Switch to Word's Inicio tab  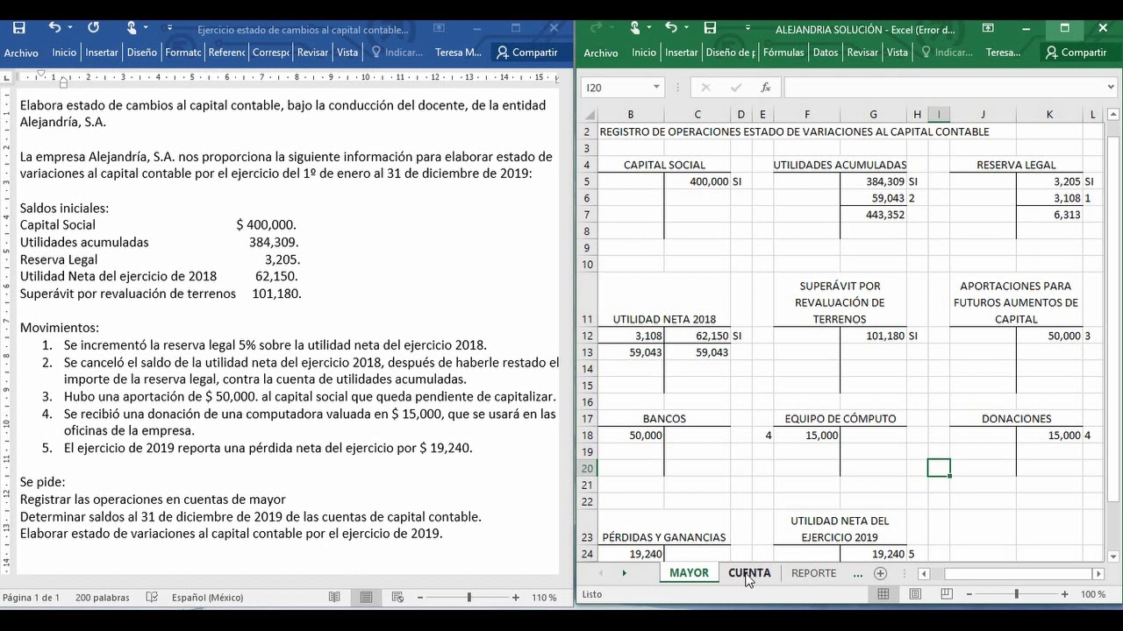point(64,53)
